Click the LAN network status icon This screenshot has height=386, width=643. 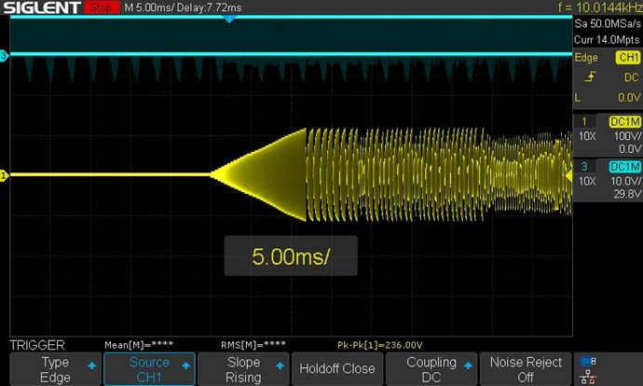tap(588, 377)
